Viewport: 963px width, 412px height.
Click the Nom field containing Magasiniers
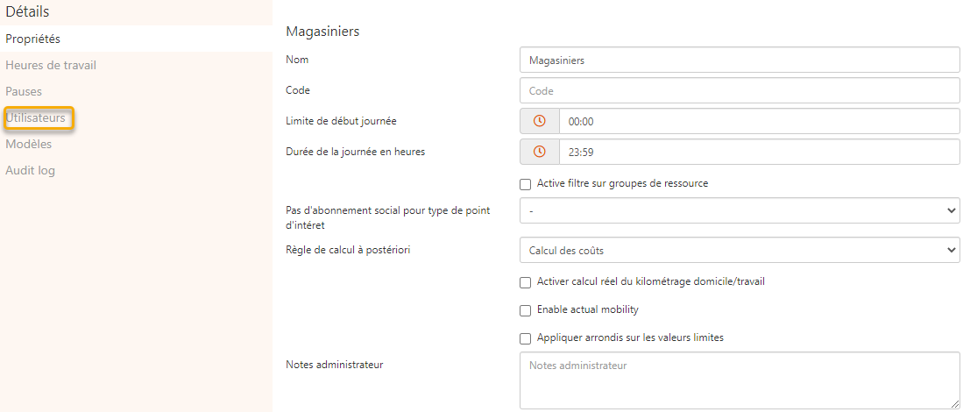[740, 60]
